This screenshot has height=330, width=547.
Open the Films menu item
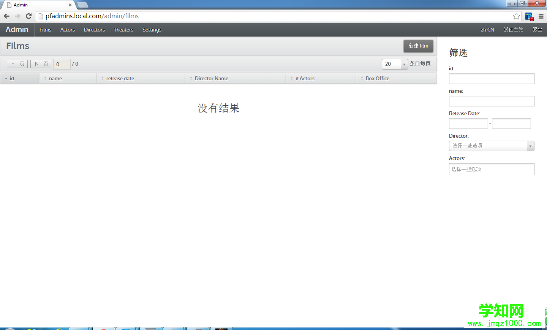coord(45,30)
